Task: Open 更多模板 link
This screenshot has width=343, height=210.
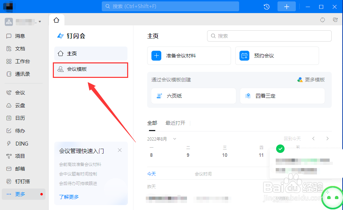Action: coord(311,80)
